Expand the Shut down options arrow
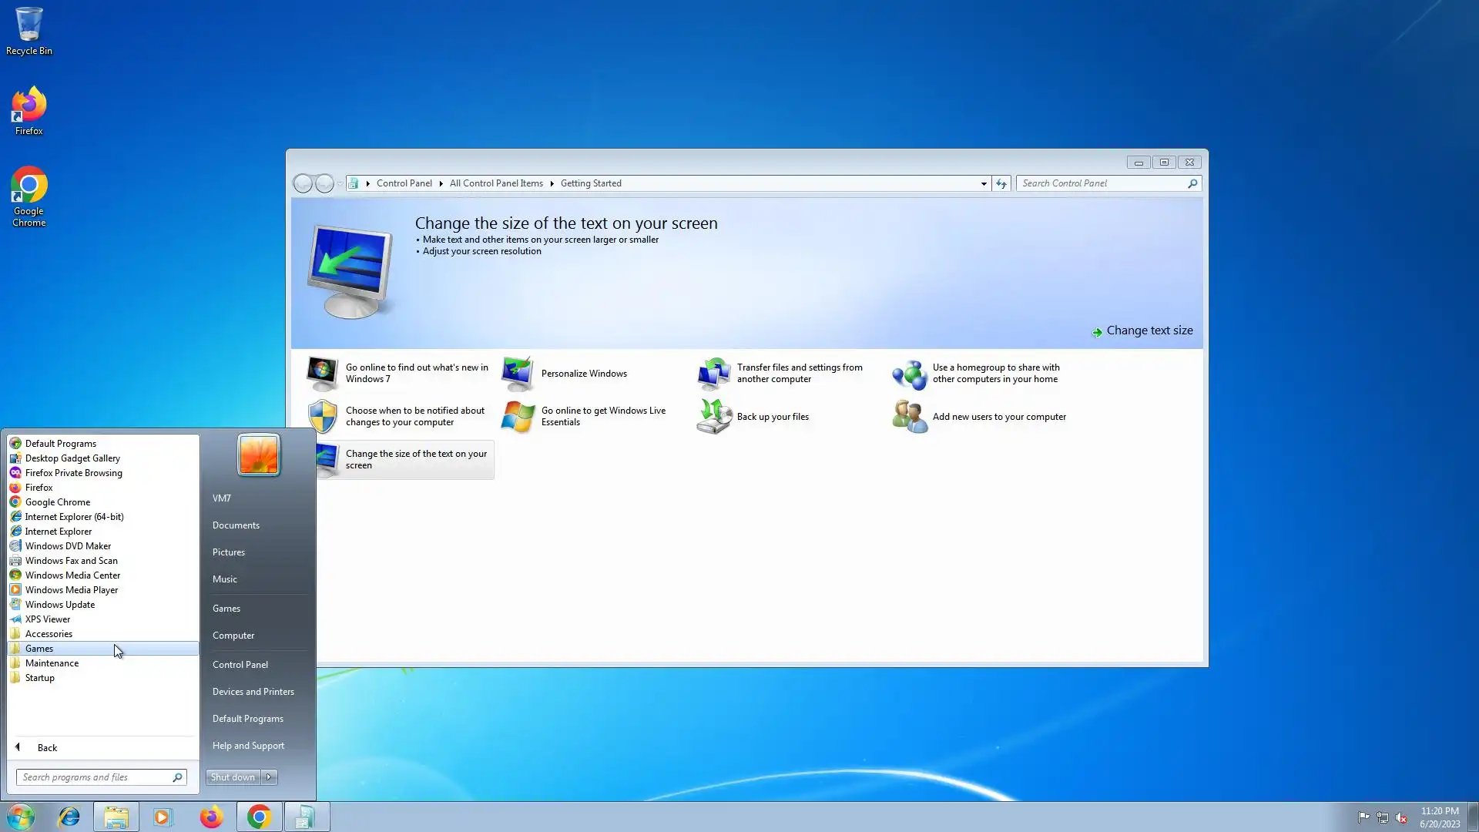 (270, 777)
